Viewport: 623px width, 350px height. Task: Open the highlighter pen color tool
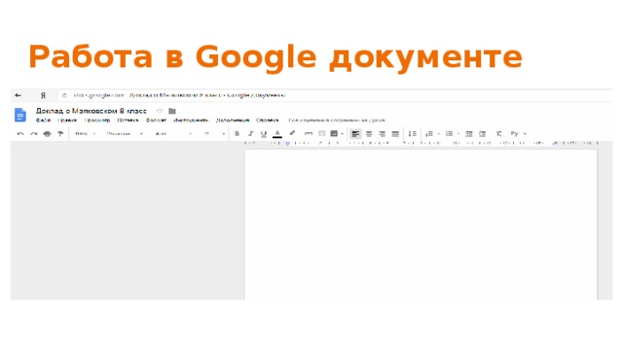[x=292, y=134]
